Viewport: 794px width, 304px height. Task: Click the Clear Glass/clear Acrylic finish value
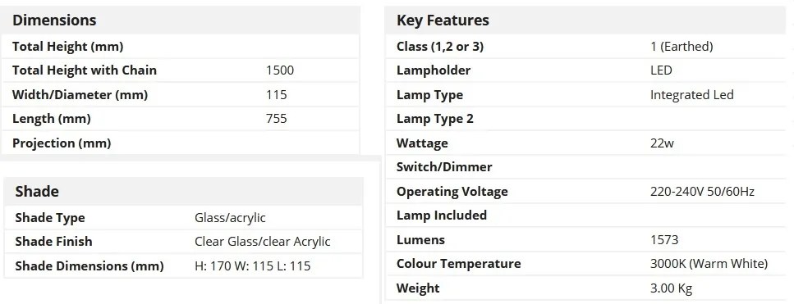point(262,242)
